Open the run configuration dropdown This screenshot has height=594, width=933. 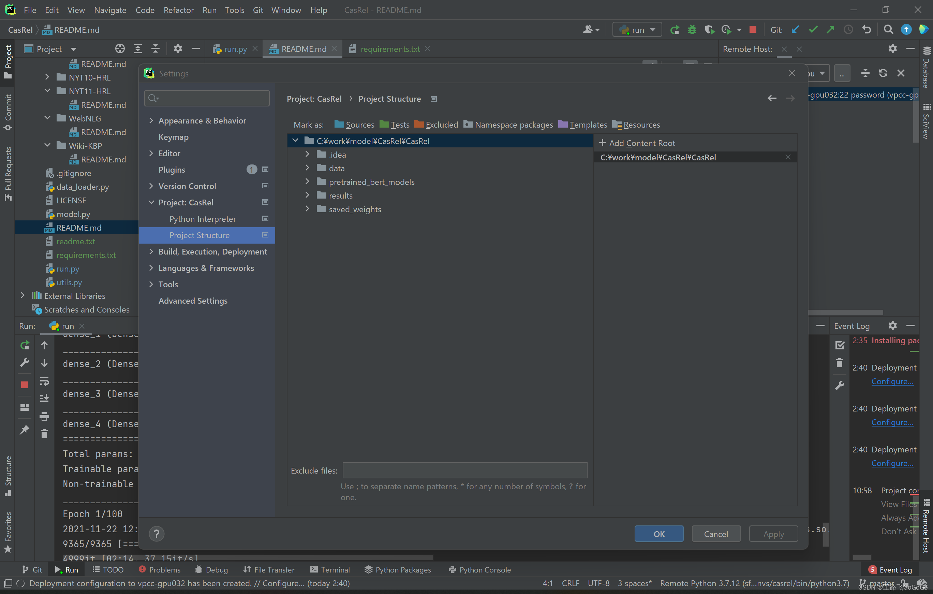(x=637, y=29)
